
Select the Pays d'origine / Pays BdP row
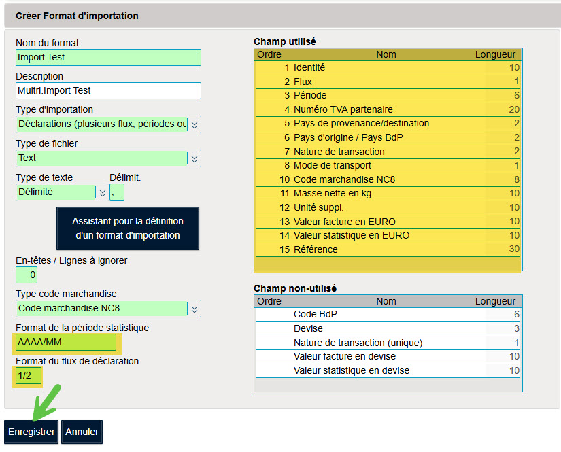pyautogui.click(x=388, y=138)
